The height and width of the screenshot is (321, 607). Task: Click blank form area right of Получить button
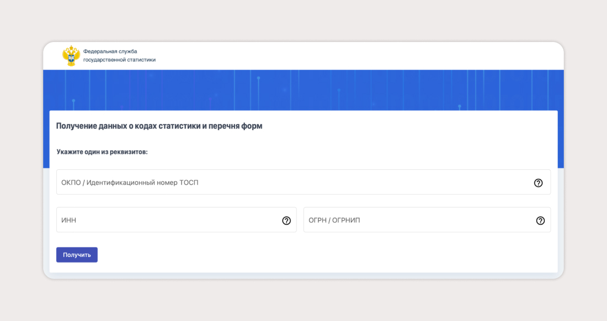(x=331, y=255)
